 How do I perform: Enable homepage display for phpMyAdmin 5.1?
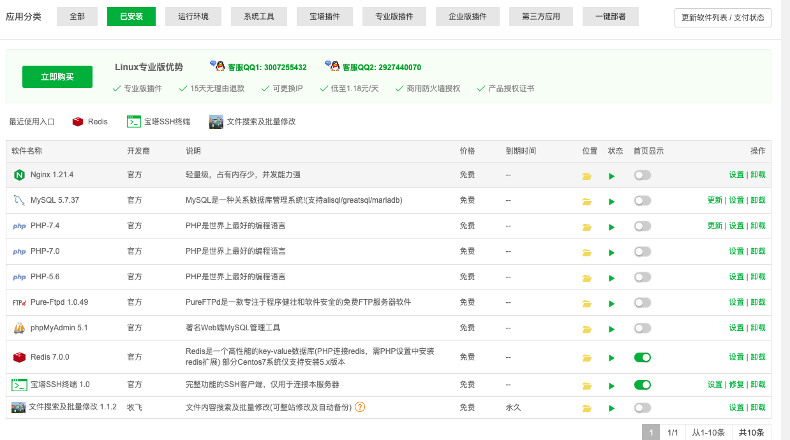[x=643, y=328]
